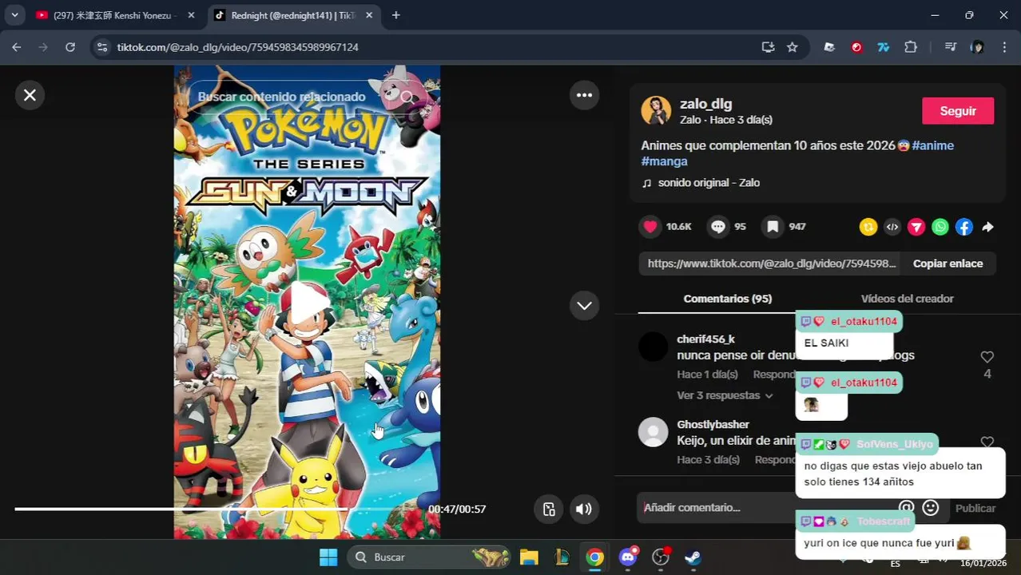Go back in browser history

point(17,47)
